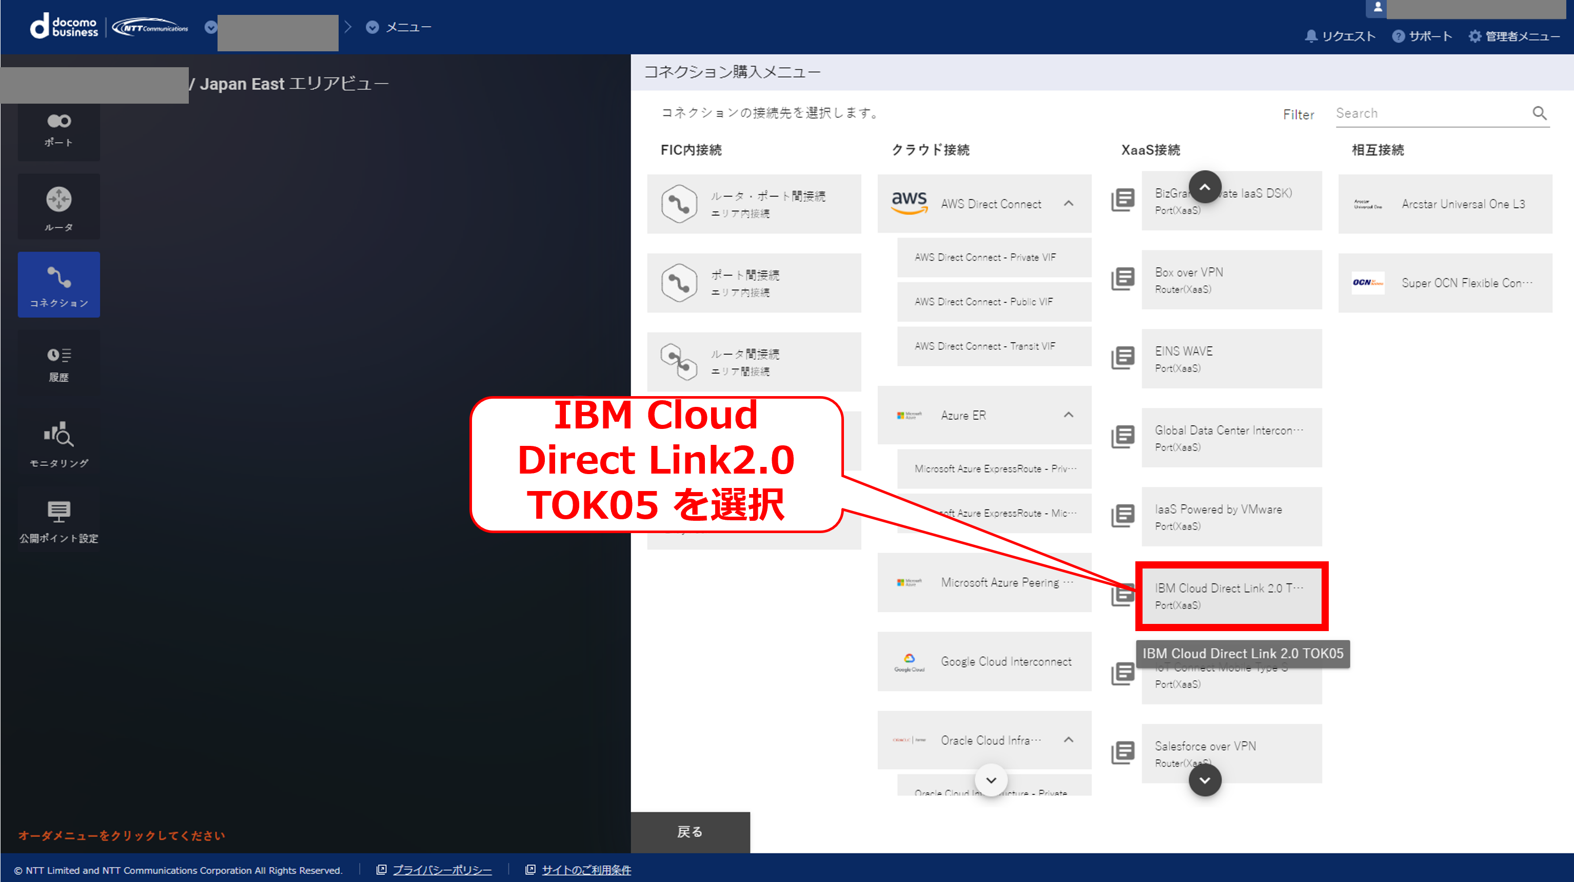Select Salesforce over VPN option
The image size is (1574, 882).
click(1231, 754)
